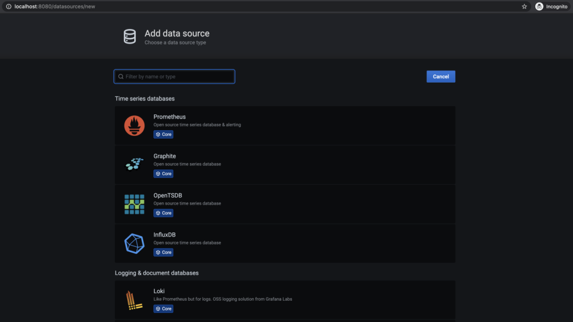Click the Incognito label text

pyautogui.click(x=557, y=6)
